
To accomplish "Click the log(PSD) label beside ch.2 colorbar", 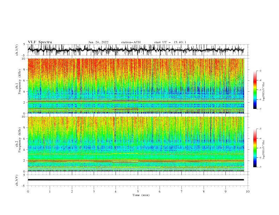I will point(264,149).
